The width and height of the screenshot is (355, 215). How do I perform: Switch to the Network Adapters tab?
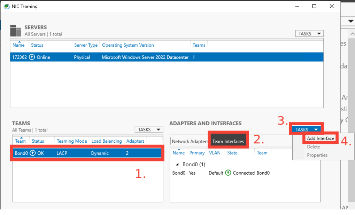click(x=190, y=142)
